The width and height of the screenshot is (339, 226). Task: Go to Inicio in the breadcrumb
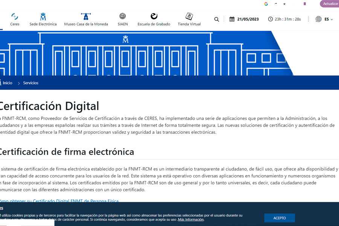[x=8, y=83]
